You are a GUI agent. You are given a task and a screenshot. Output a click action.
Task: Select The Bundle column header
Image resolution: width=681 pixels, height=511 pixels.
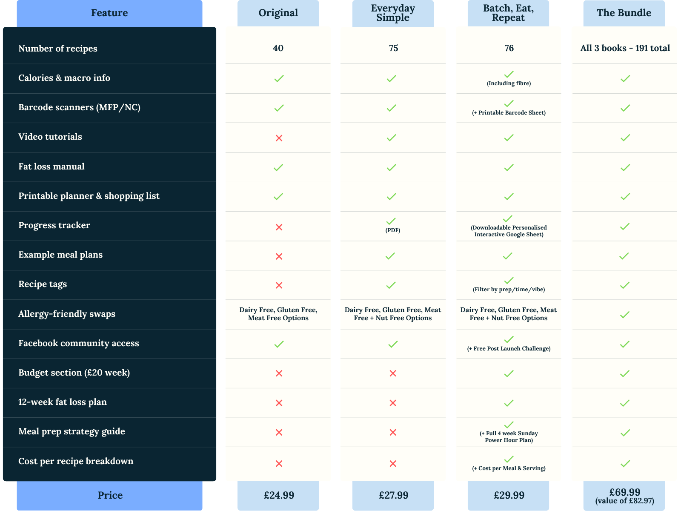[x=624, y=13]
